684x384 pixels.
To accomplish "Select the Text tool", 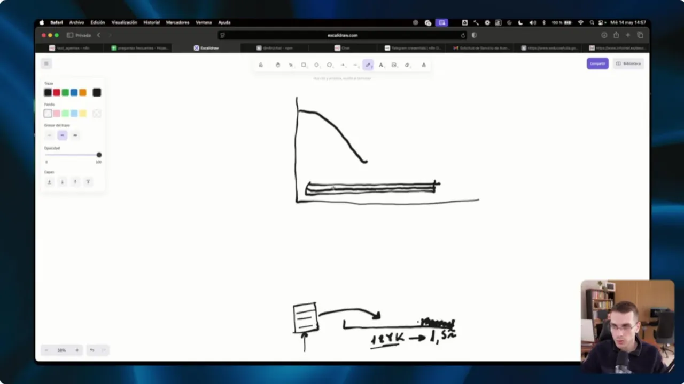I will pyautogui.click(x=381, y=65).
